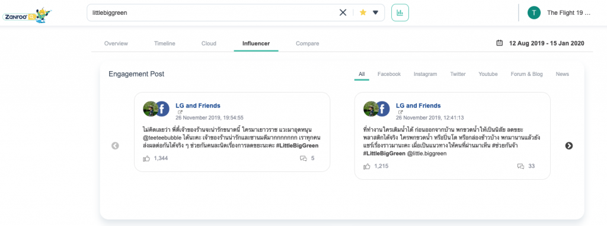Click the @teeteebubble mention text
This screenshot has width=607, height=226.
point(162,138)
